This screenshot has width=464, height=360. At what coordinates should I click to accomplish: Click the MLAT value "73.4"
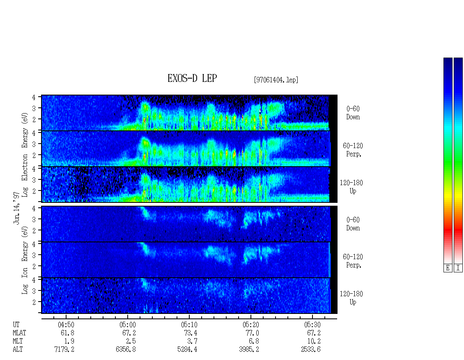tap(191, 333)
